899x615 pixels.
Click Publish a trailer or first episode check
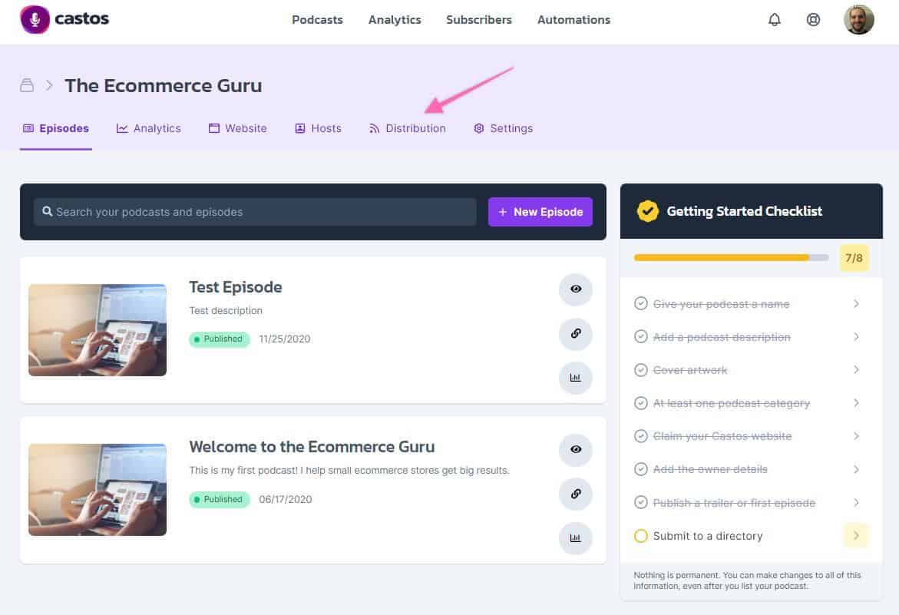(640, 503)
